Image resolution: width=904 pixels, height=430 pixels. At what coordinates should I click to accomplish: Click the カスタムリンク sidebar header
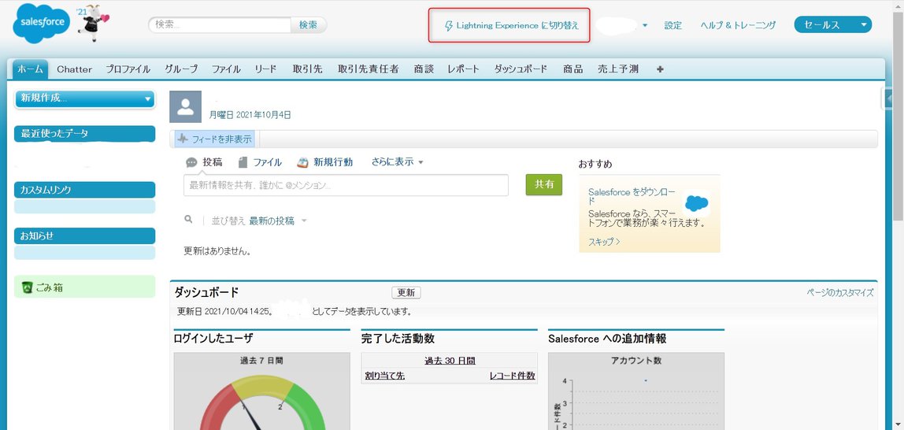tap(85, 190)
